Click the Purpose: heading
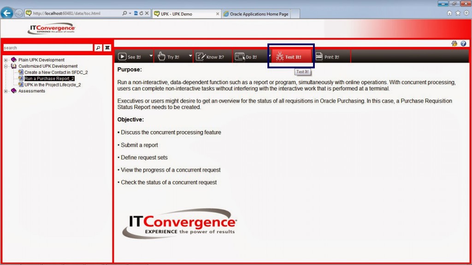Image resolution: width=472 pixels, height=265 pixels. click(x=130, y=69)
